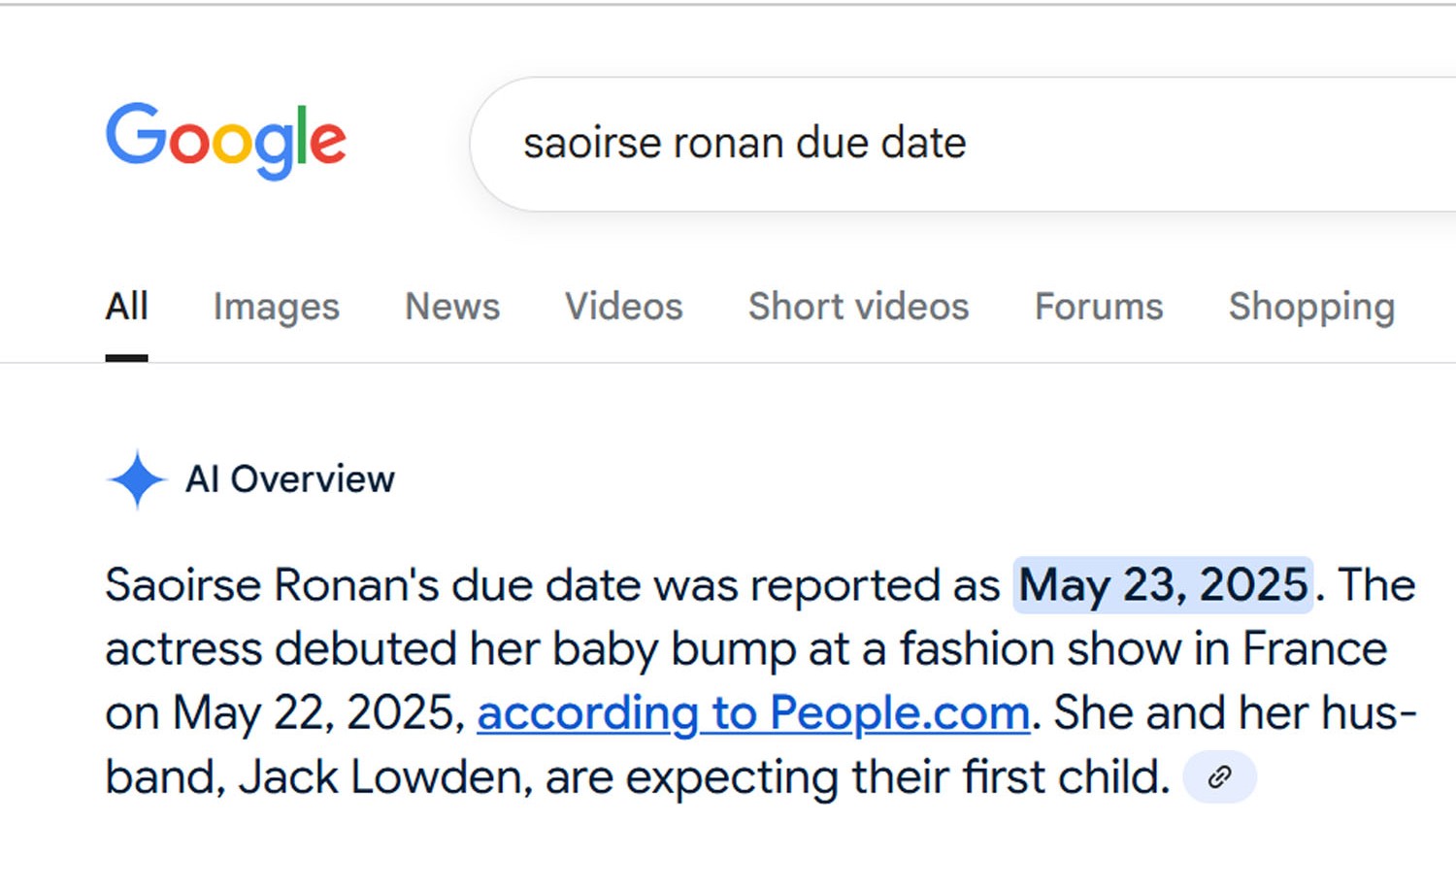The width and height of the screenshot is (1456, 889).
Task: Open the News tab
Action: (451, 307)
